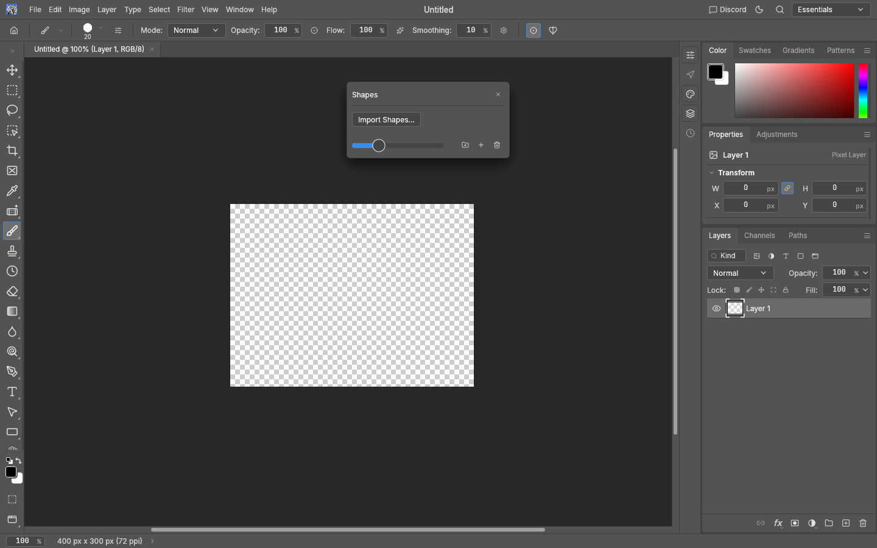Image resolution: width=877 pixels, height=548 pixels.
Task: Open the Discord link
Action: (x=728, y=10)
